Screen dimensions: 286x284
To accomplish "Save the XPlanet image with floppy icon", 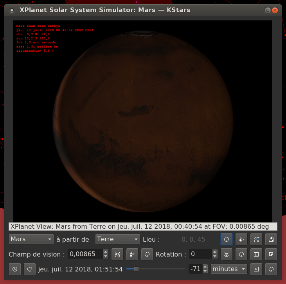I will 271,239.
